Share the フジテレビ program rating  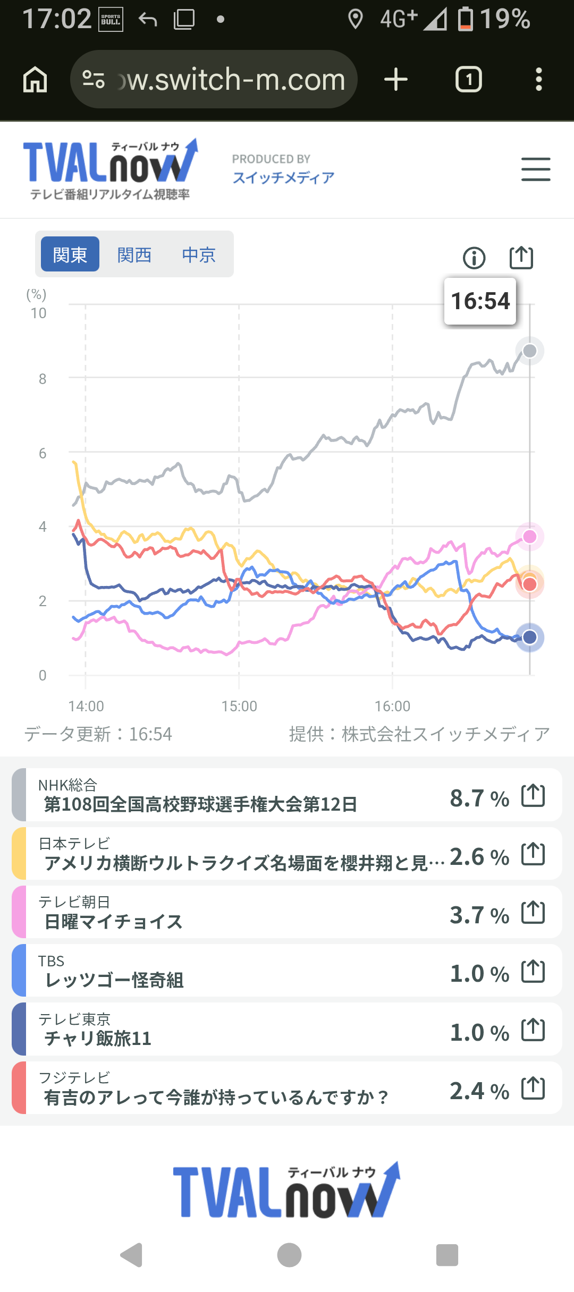(x=533, y=1089)
